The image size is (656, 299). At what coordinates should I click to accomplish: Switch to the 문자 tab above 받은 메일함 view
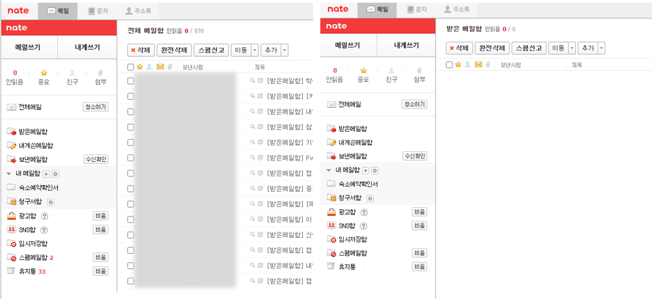[416, 9]
